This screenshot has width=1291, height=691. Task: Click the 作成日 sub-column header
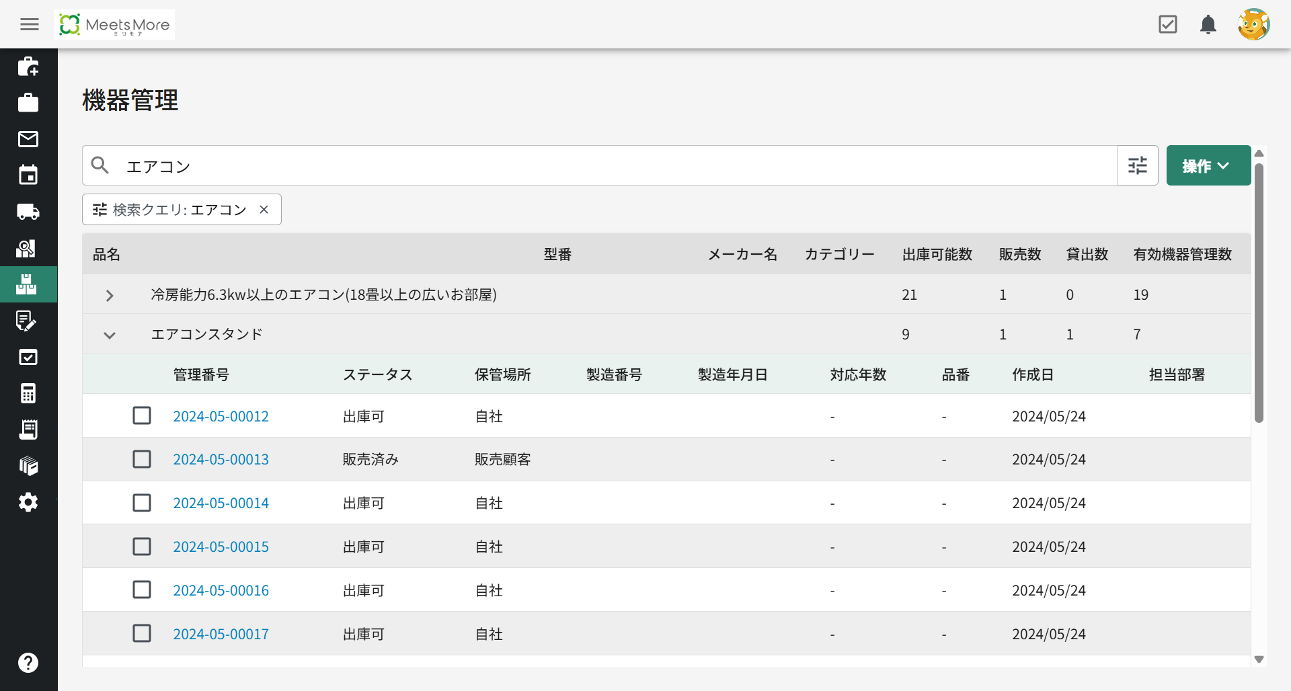[1033, 374]
